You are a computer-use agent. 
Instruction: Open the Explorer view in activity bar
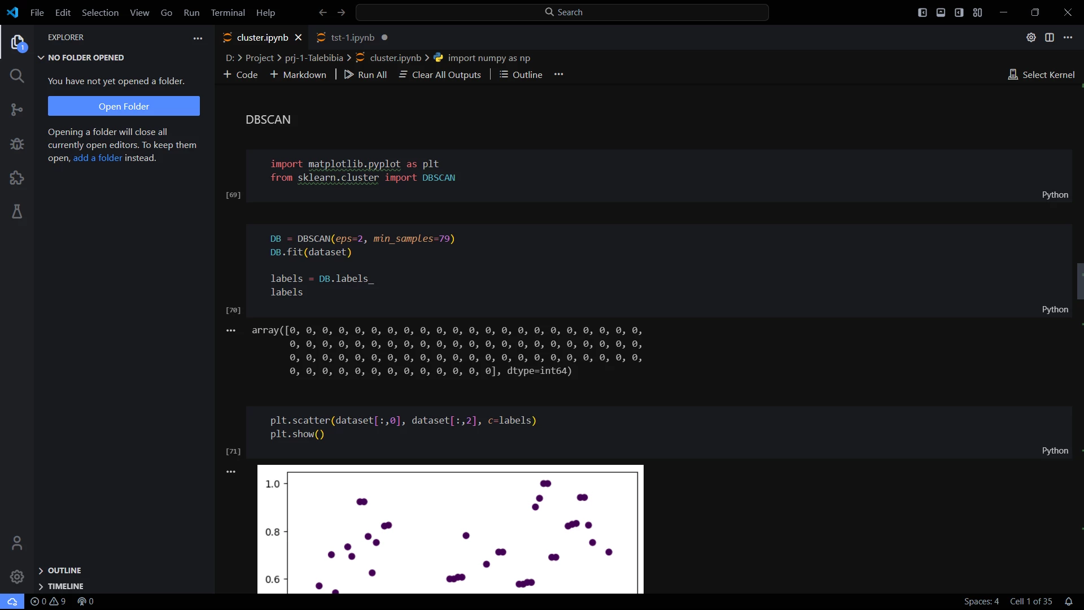coord(17,42)
